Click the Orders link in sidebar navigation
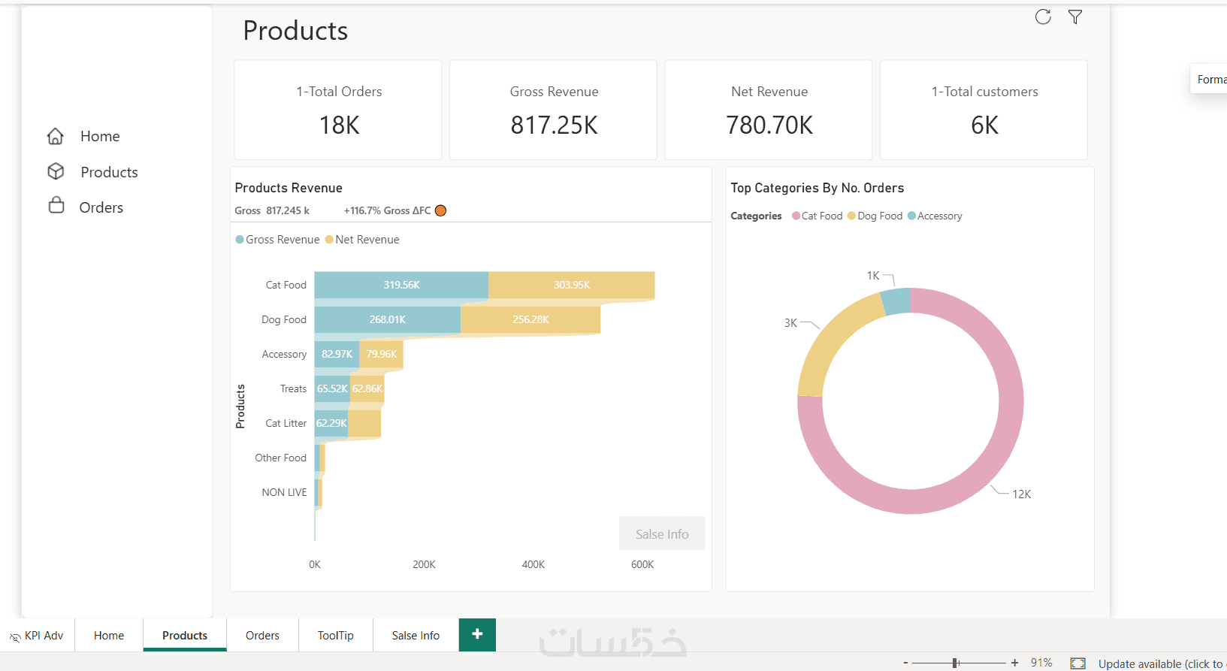The image size is (1227, 671). pos(101,207)
